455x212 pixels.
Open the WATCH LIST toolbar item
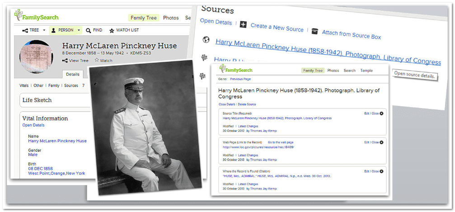pyautogui.click(x=124, y=30)
